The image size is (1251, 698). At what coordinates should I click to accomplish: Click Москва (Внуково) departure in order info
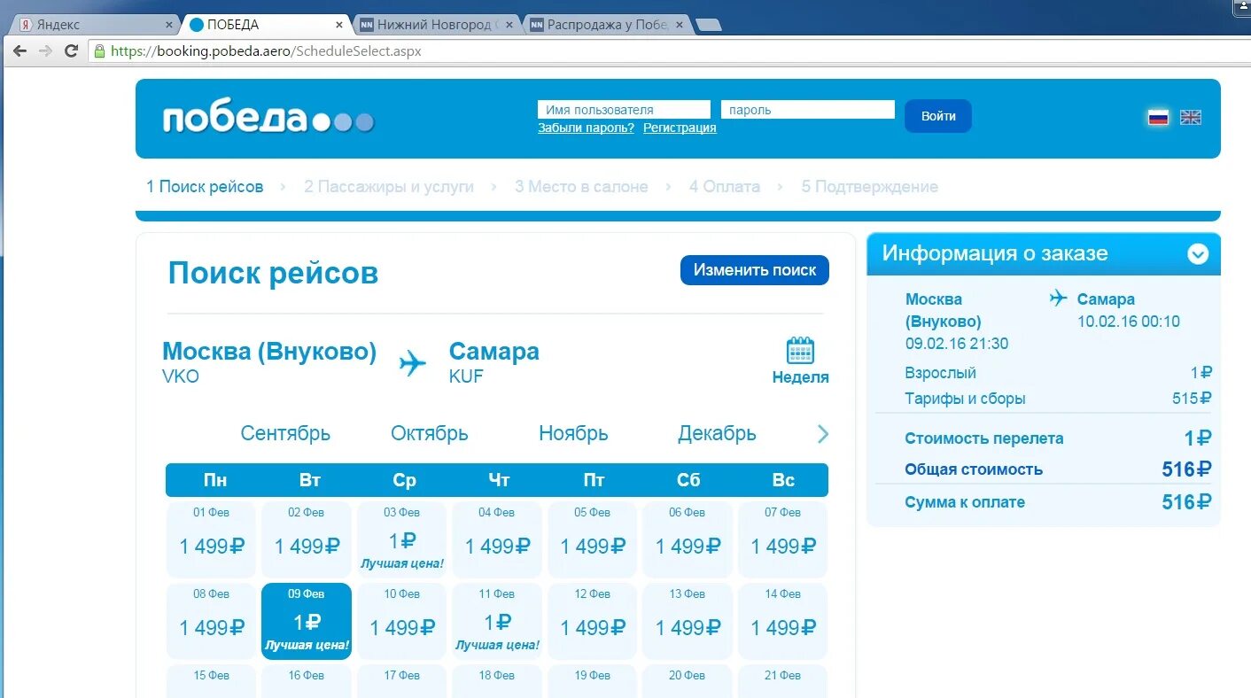(945, 310)
